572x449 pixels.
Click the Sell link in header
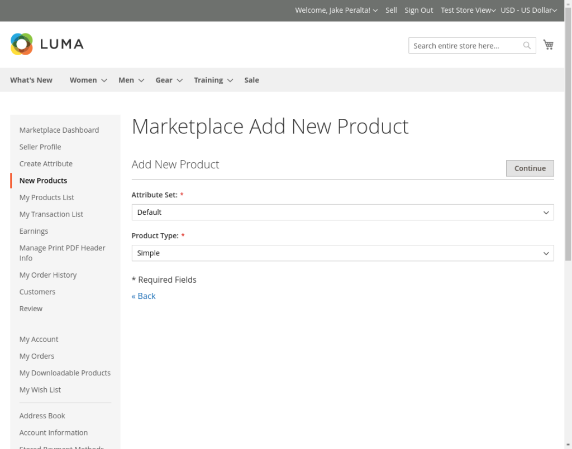coord(391,10)
